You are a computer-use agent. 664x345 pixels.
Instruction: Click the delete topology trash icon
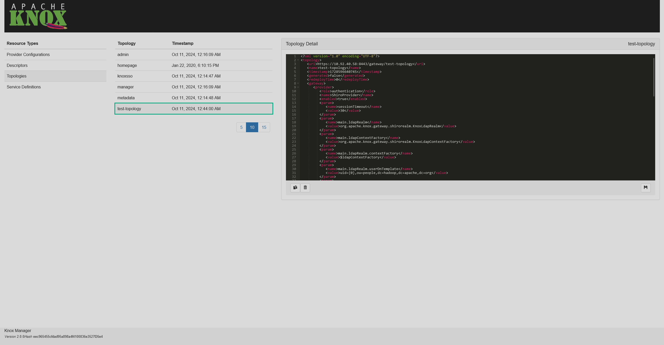click(305, 187)
